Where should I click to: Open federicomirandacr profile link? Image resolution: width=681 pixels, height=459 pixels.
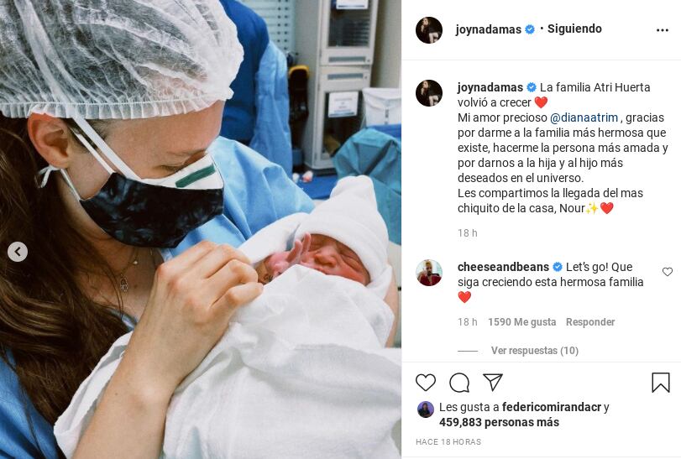tap(552, 407)
